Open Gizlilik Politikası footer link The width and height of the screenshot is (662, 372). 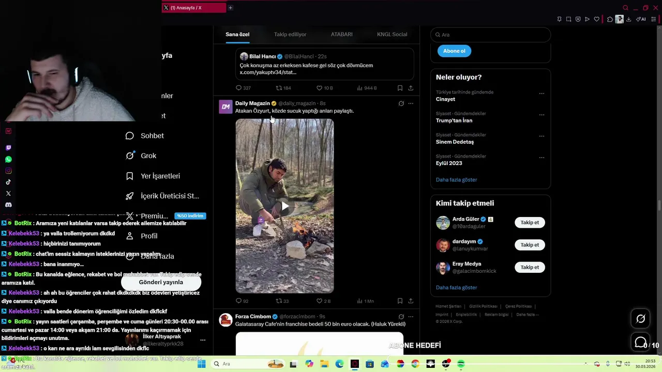(483, 306)
